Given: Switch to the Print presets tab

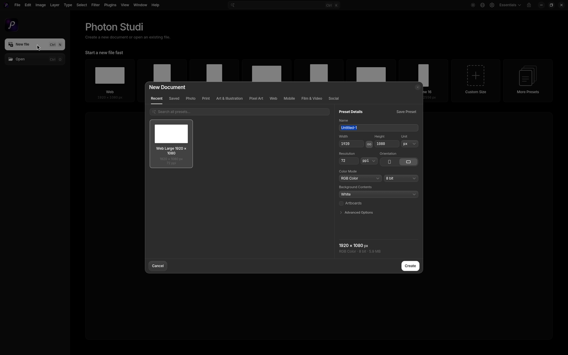Looking at the screenshot, I should [206, 98].
